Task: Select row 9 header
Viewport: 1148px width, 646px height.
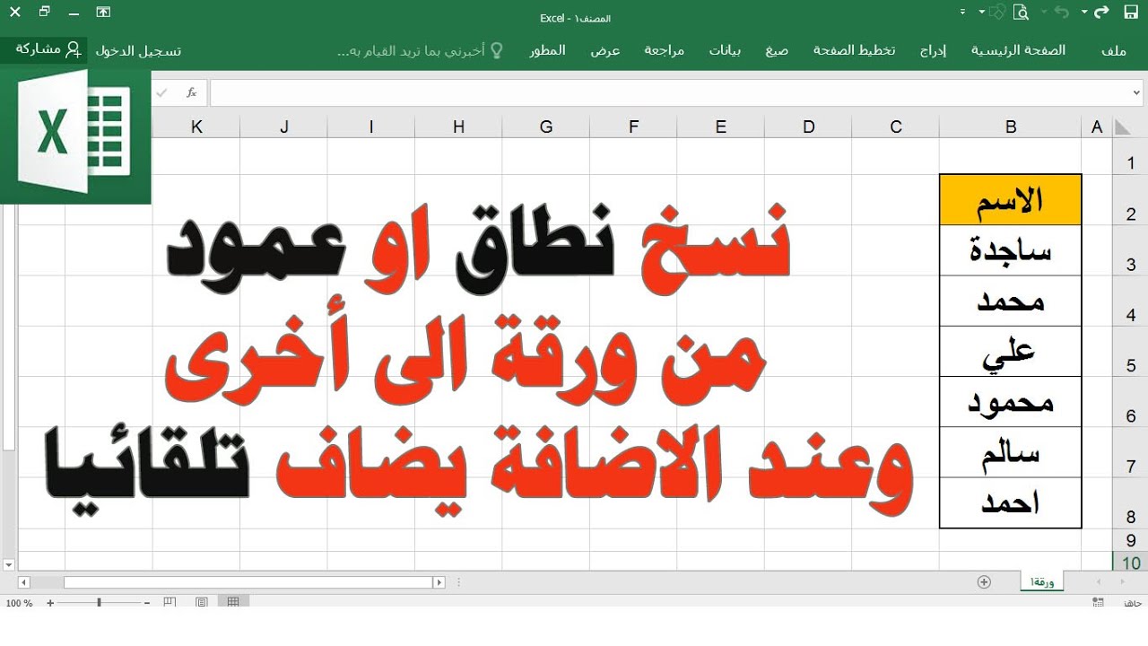Action: pos(1130,540)
